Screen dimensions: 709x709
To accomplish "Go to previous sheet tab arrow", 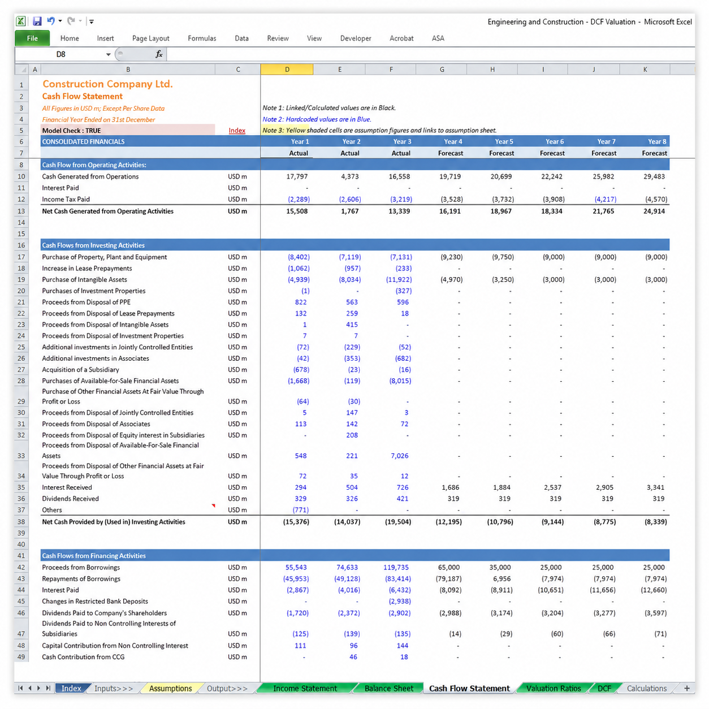I will point(30,688).
